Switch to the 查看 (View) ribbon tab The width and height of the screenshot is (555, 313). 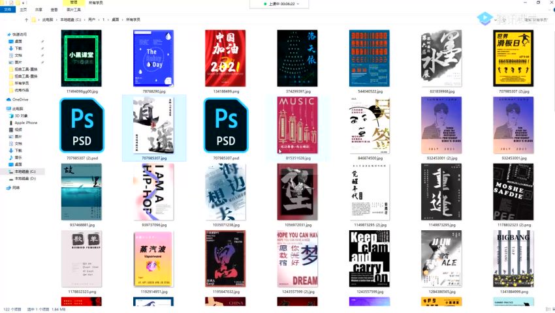54,10
